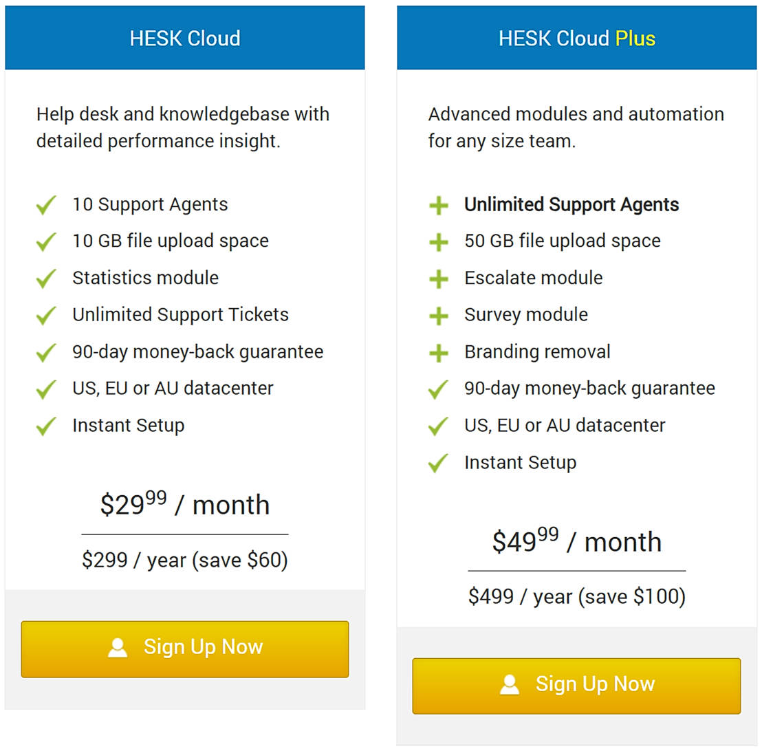Click checkmark beside 10 GB file upload space
This screenshot has height=751, width=762.
tap(45, 241)
